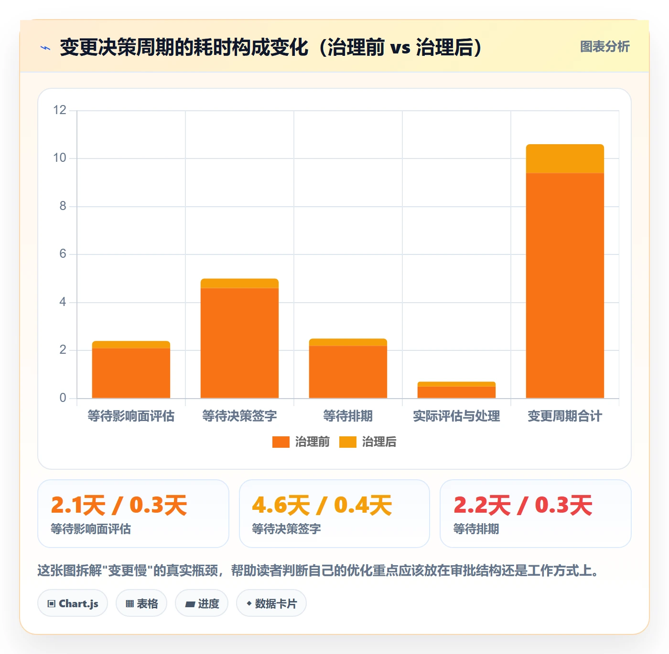Click the 2.2天 / 0.3天 card value
The image size is (669, 654).
tap(523, 506)
